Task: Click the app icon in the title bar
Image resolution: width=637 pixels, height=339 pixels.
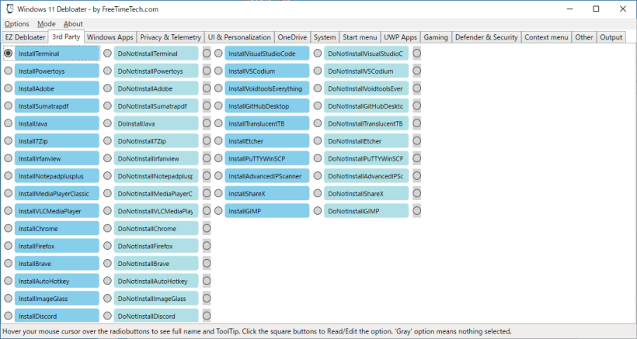Action: pyautogui.click(x=9, y=9)
